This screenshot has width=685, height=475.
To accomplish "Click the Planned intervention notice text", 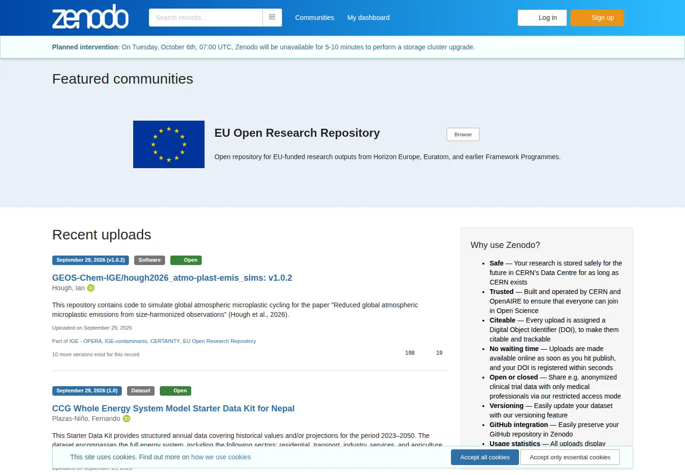I will (x=264, y=47).
